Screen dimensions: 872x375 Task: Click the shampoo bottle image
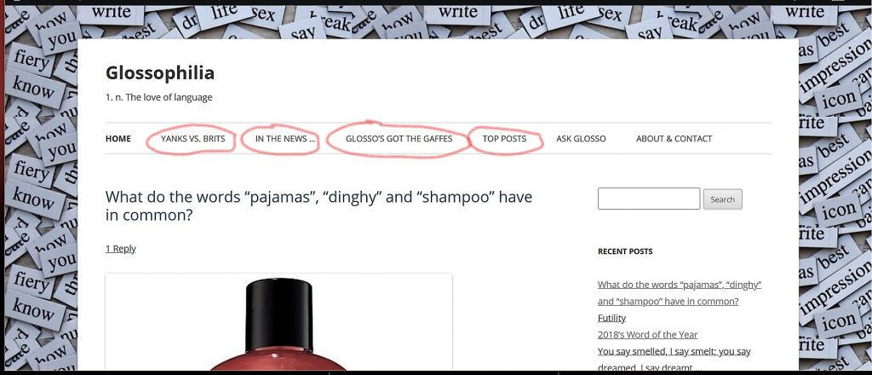coord(278,323)
